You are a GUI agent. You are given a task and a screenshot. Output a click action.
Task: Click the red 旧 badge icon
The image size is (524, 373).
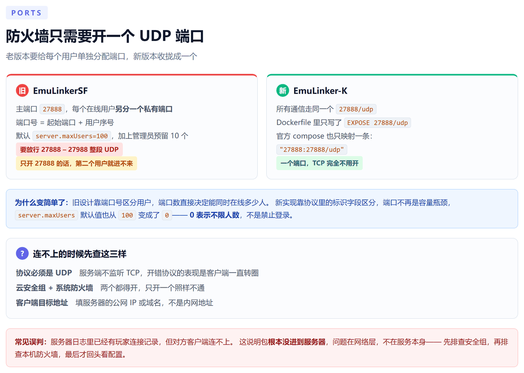coord(22,91)
